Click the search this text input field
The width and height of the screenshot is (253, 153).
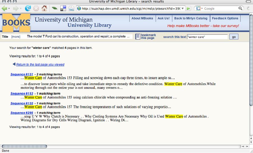click(207, 37)
